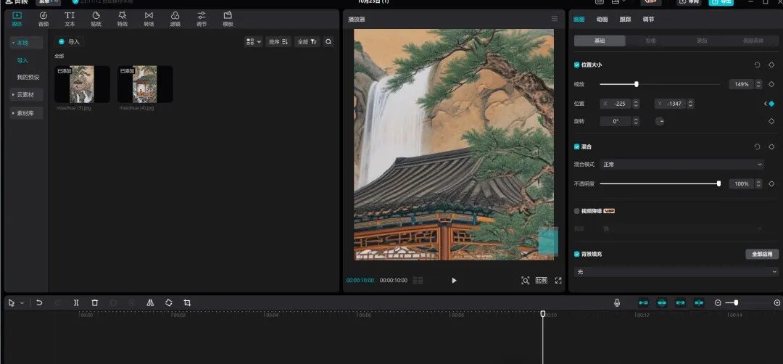Add keyframe for 位置大小 section
Image resolution: width=783 pixels, height=364 pixels.
pyautogui.click(x=771, y=65)
